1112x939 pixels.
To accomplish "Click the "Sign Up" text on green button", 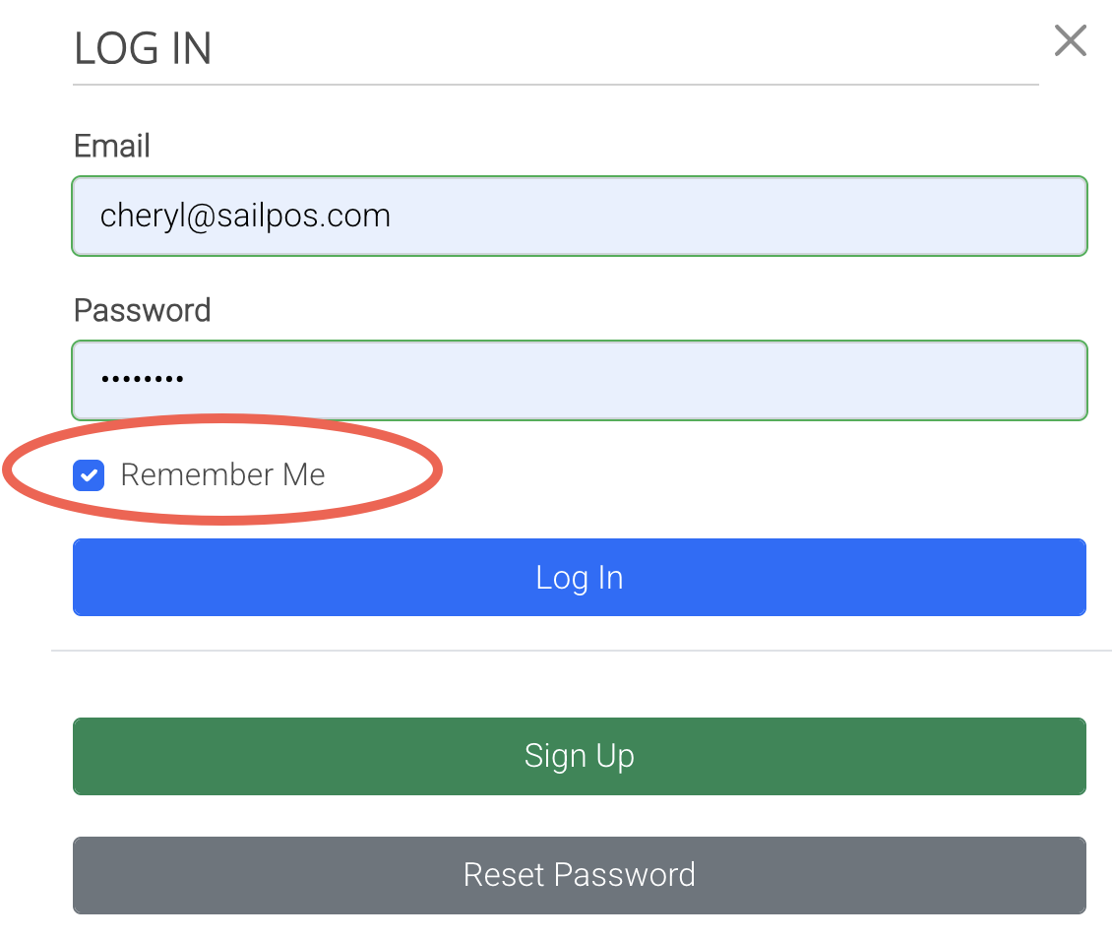I will pyautogui.click(x=579, y=756).
